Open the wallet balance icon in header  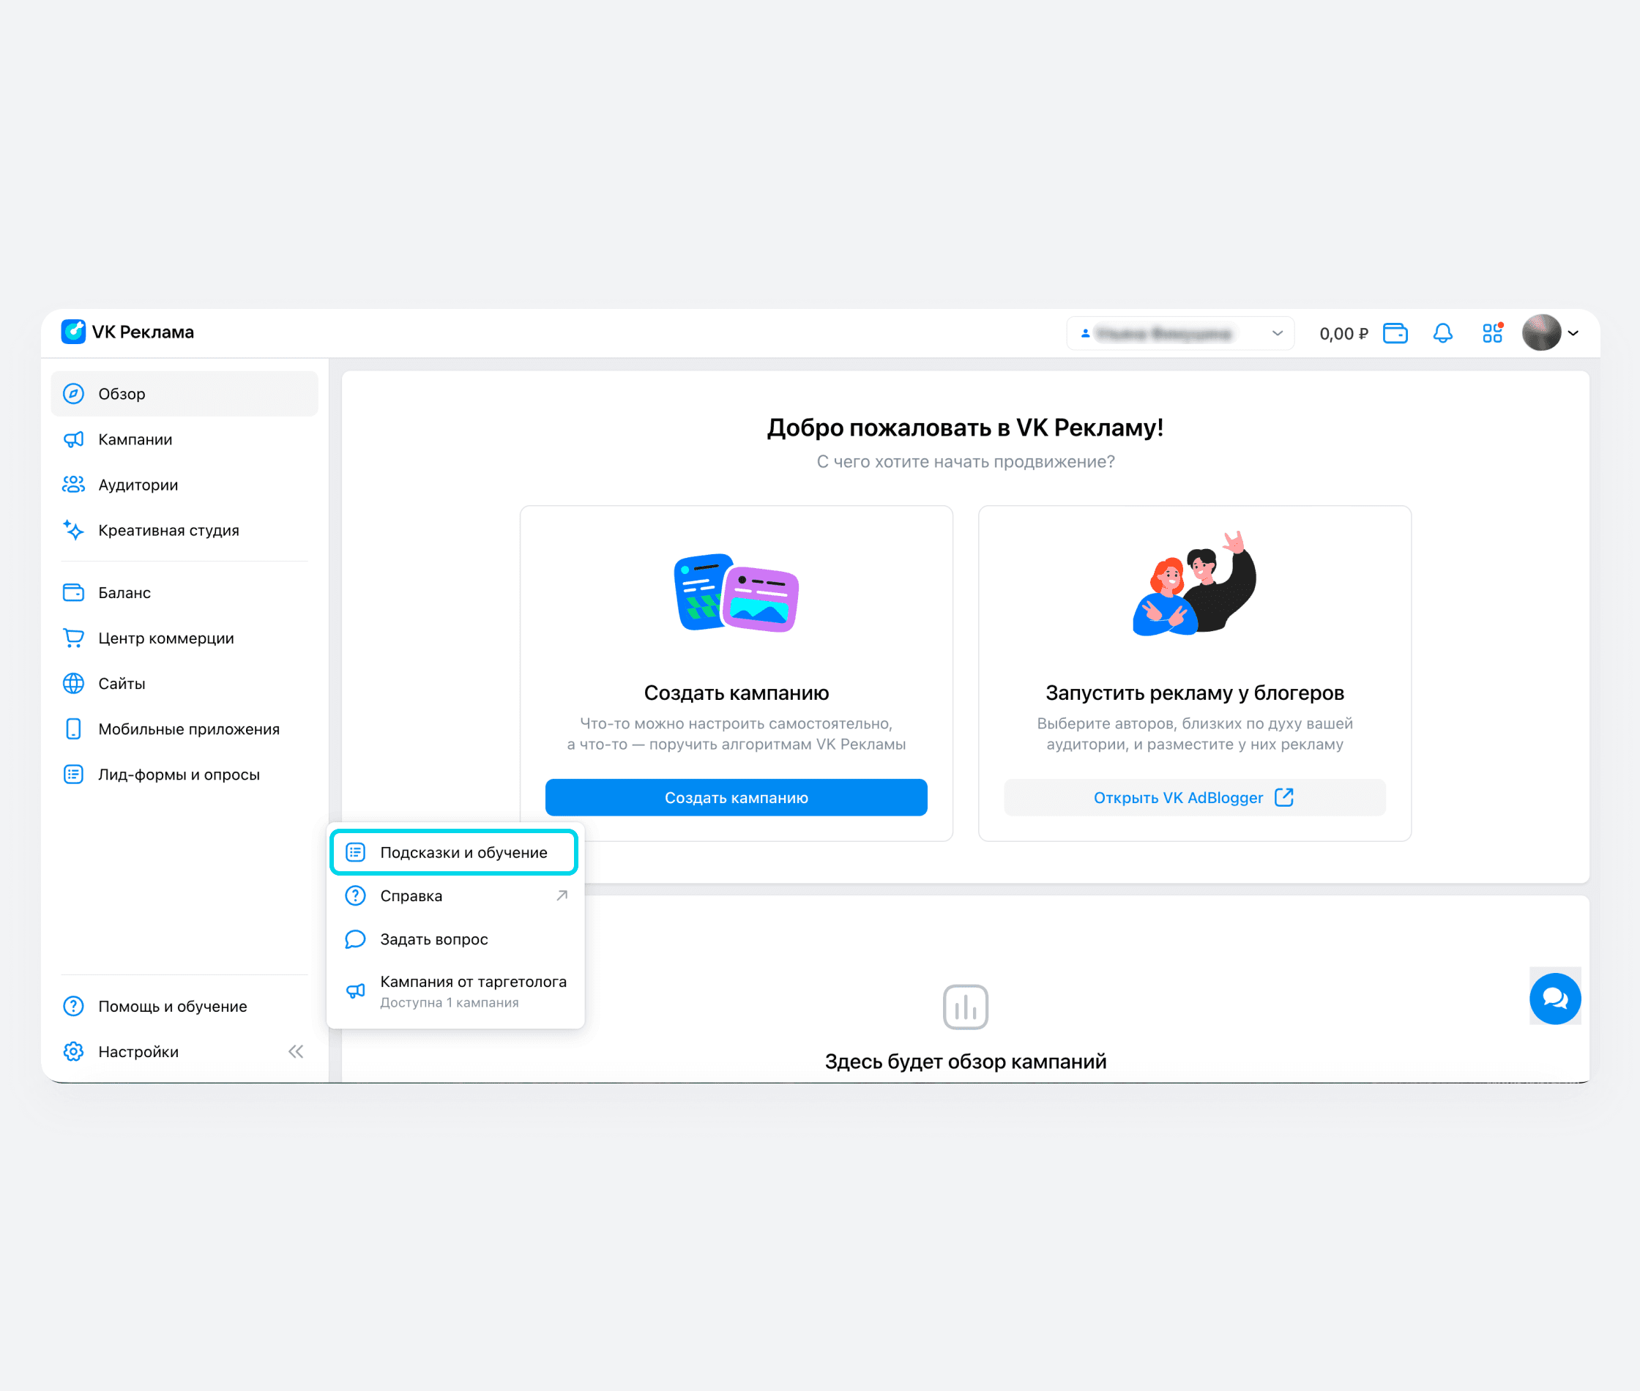[1395, 334]
